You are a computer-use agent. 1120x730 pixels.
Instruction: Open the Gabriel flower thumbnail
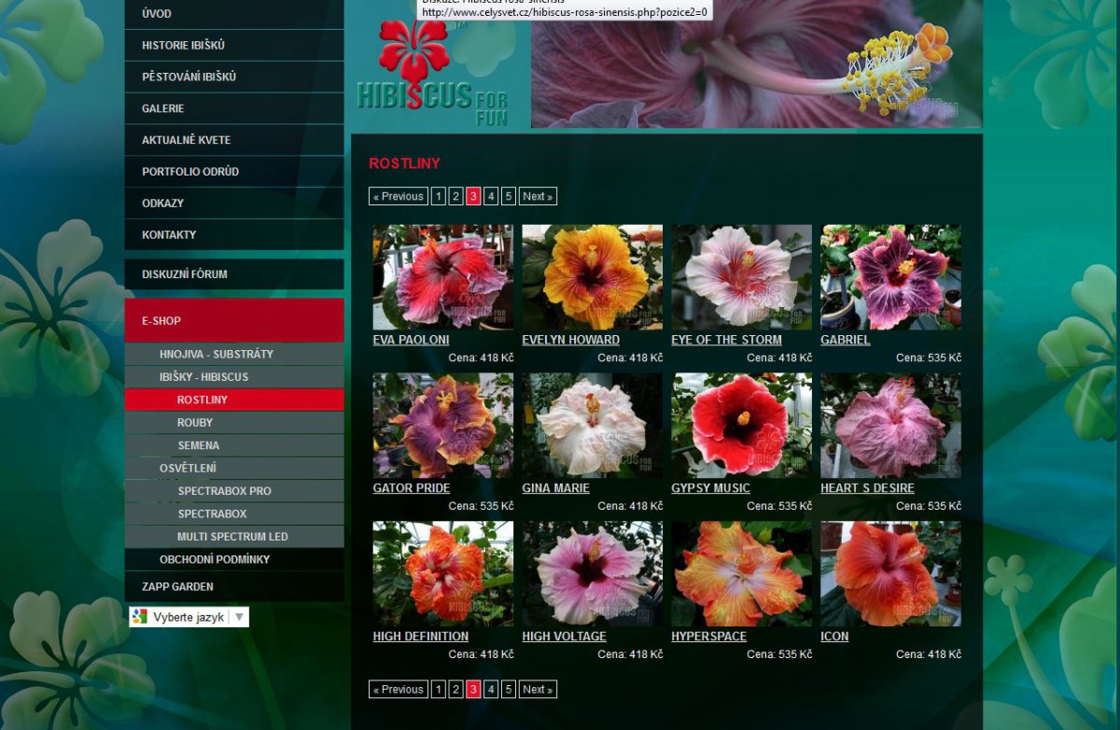tap(891, 276)
